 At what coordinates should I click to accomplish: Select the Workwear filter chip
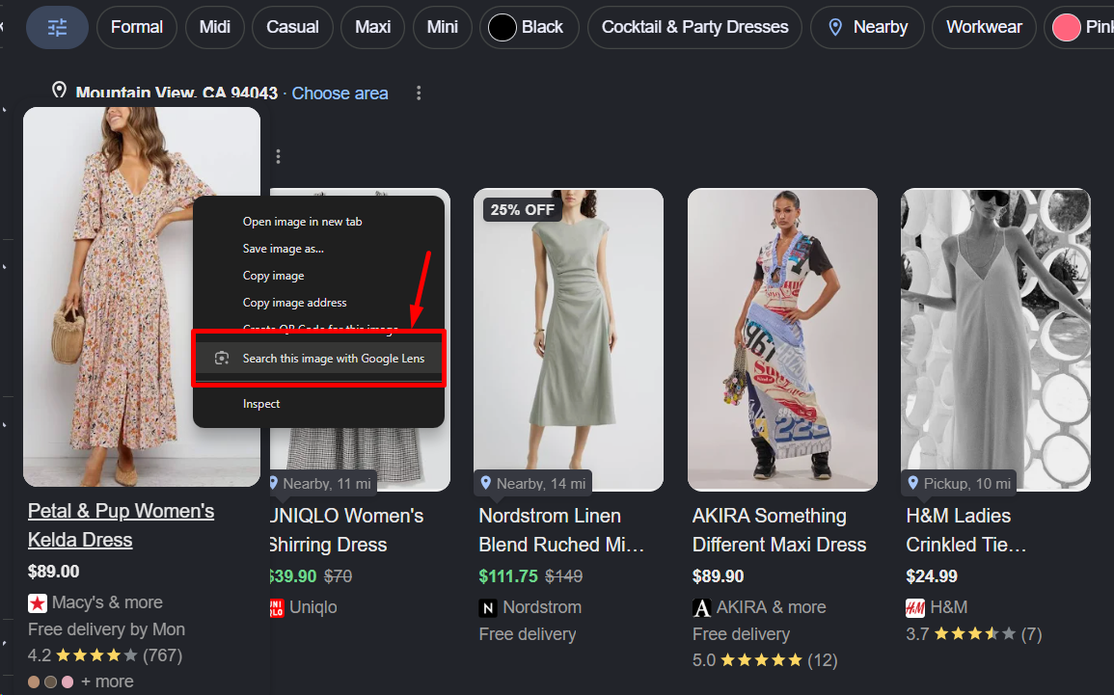point(984,28)
